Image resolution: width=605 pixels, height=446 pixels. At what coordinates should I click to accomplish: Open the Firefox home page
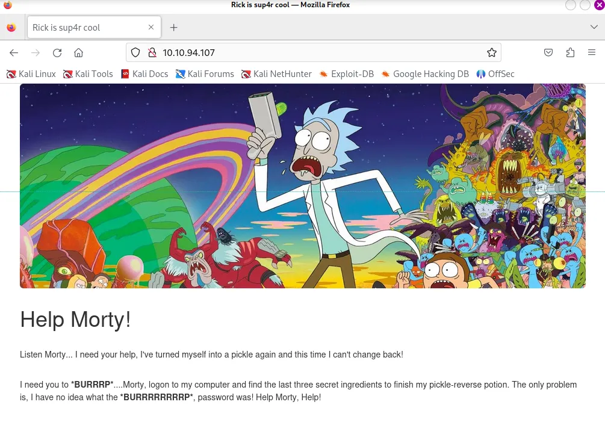tap(79, 53)
